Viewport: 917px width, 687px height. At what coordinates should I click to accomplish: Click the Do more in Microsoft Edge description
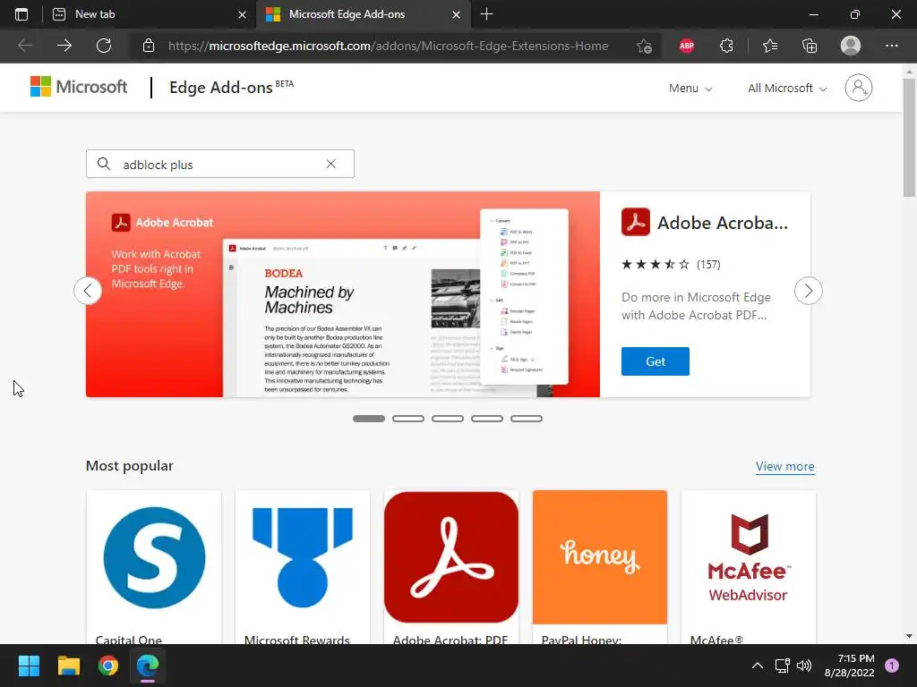(x=696, y=306)
